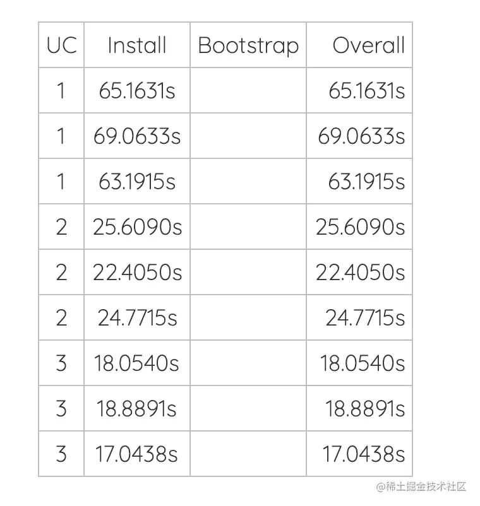
Task: Click Install value 17.0438s
Action: pos(137,454)
